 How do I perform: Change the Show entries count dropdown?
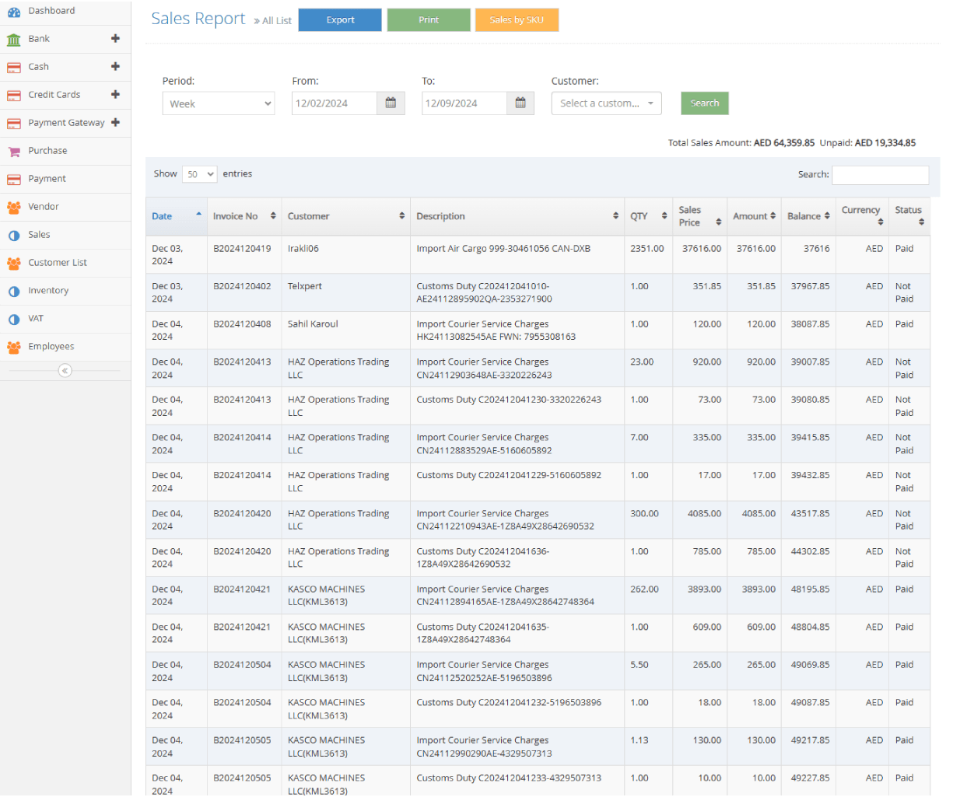(x=199, y=175)
